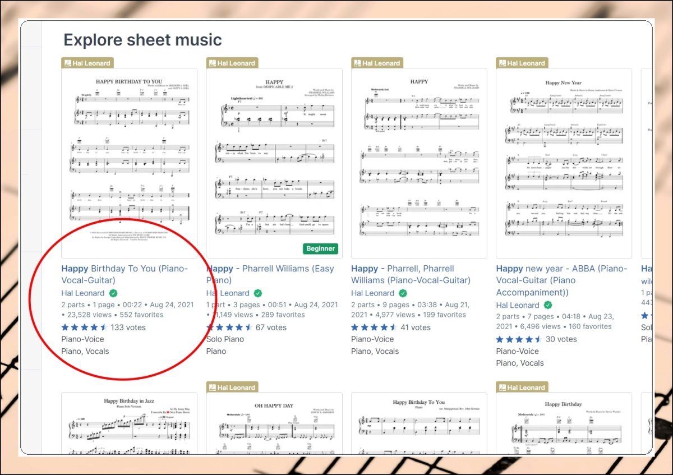Open Happy new year - ABBA title link

point(561,280)
